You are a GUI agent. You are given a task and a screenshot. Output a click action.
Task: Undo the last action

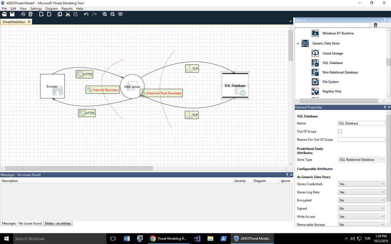[86, 14]
